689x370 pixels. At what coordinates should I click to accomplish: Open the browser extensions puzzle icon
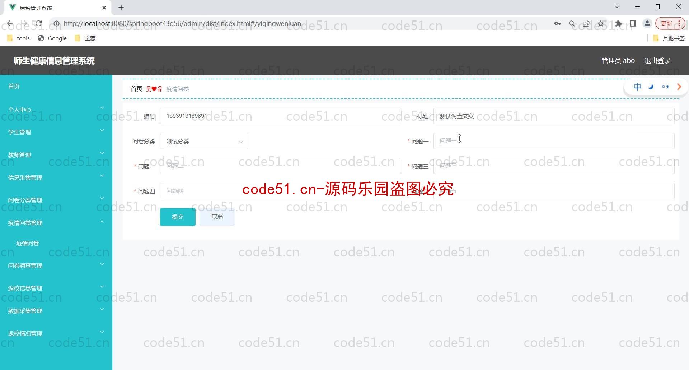coord(618,24)
